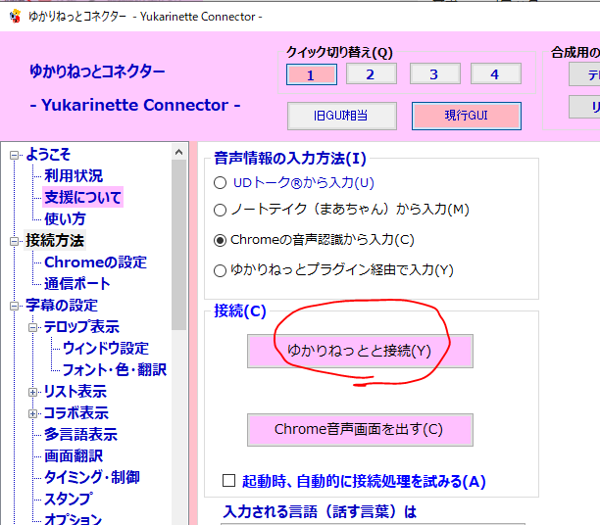This screenshot has height=525, width=600.
Task: Open ようこそ in the tree
Action: coord(48,155)
